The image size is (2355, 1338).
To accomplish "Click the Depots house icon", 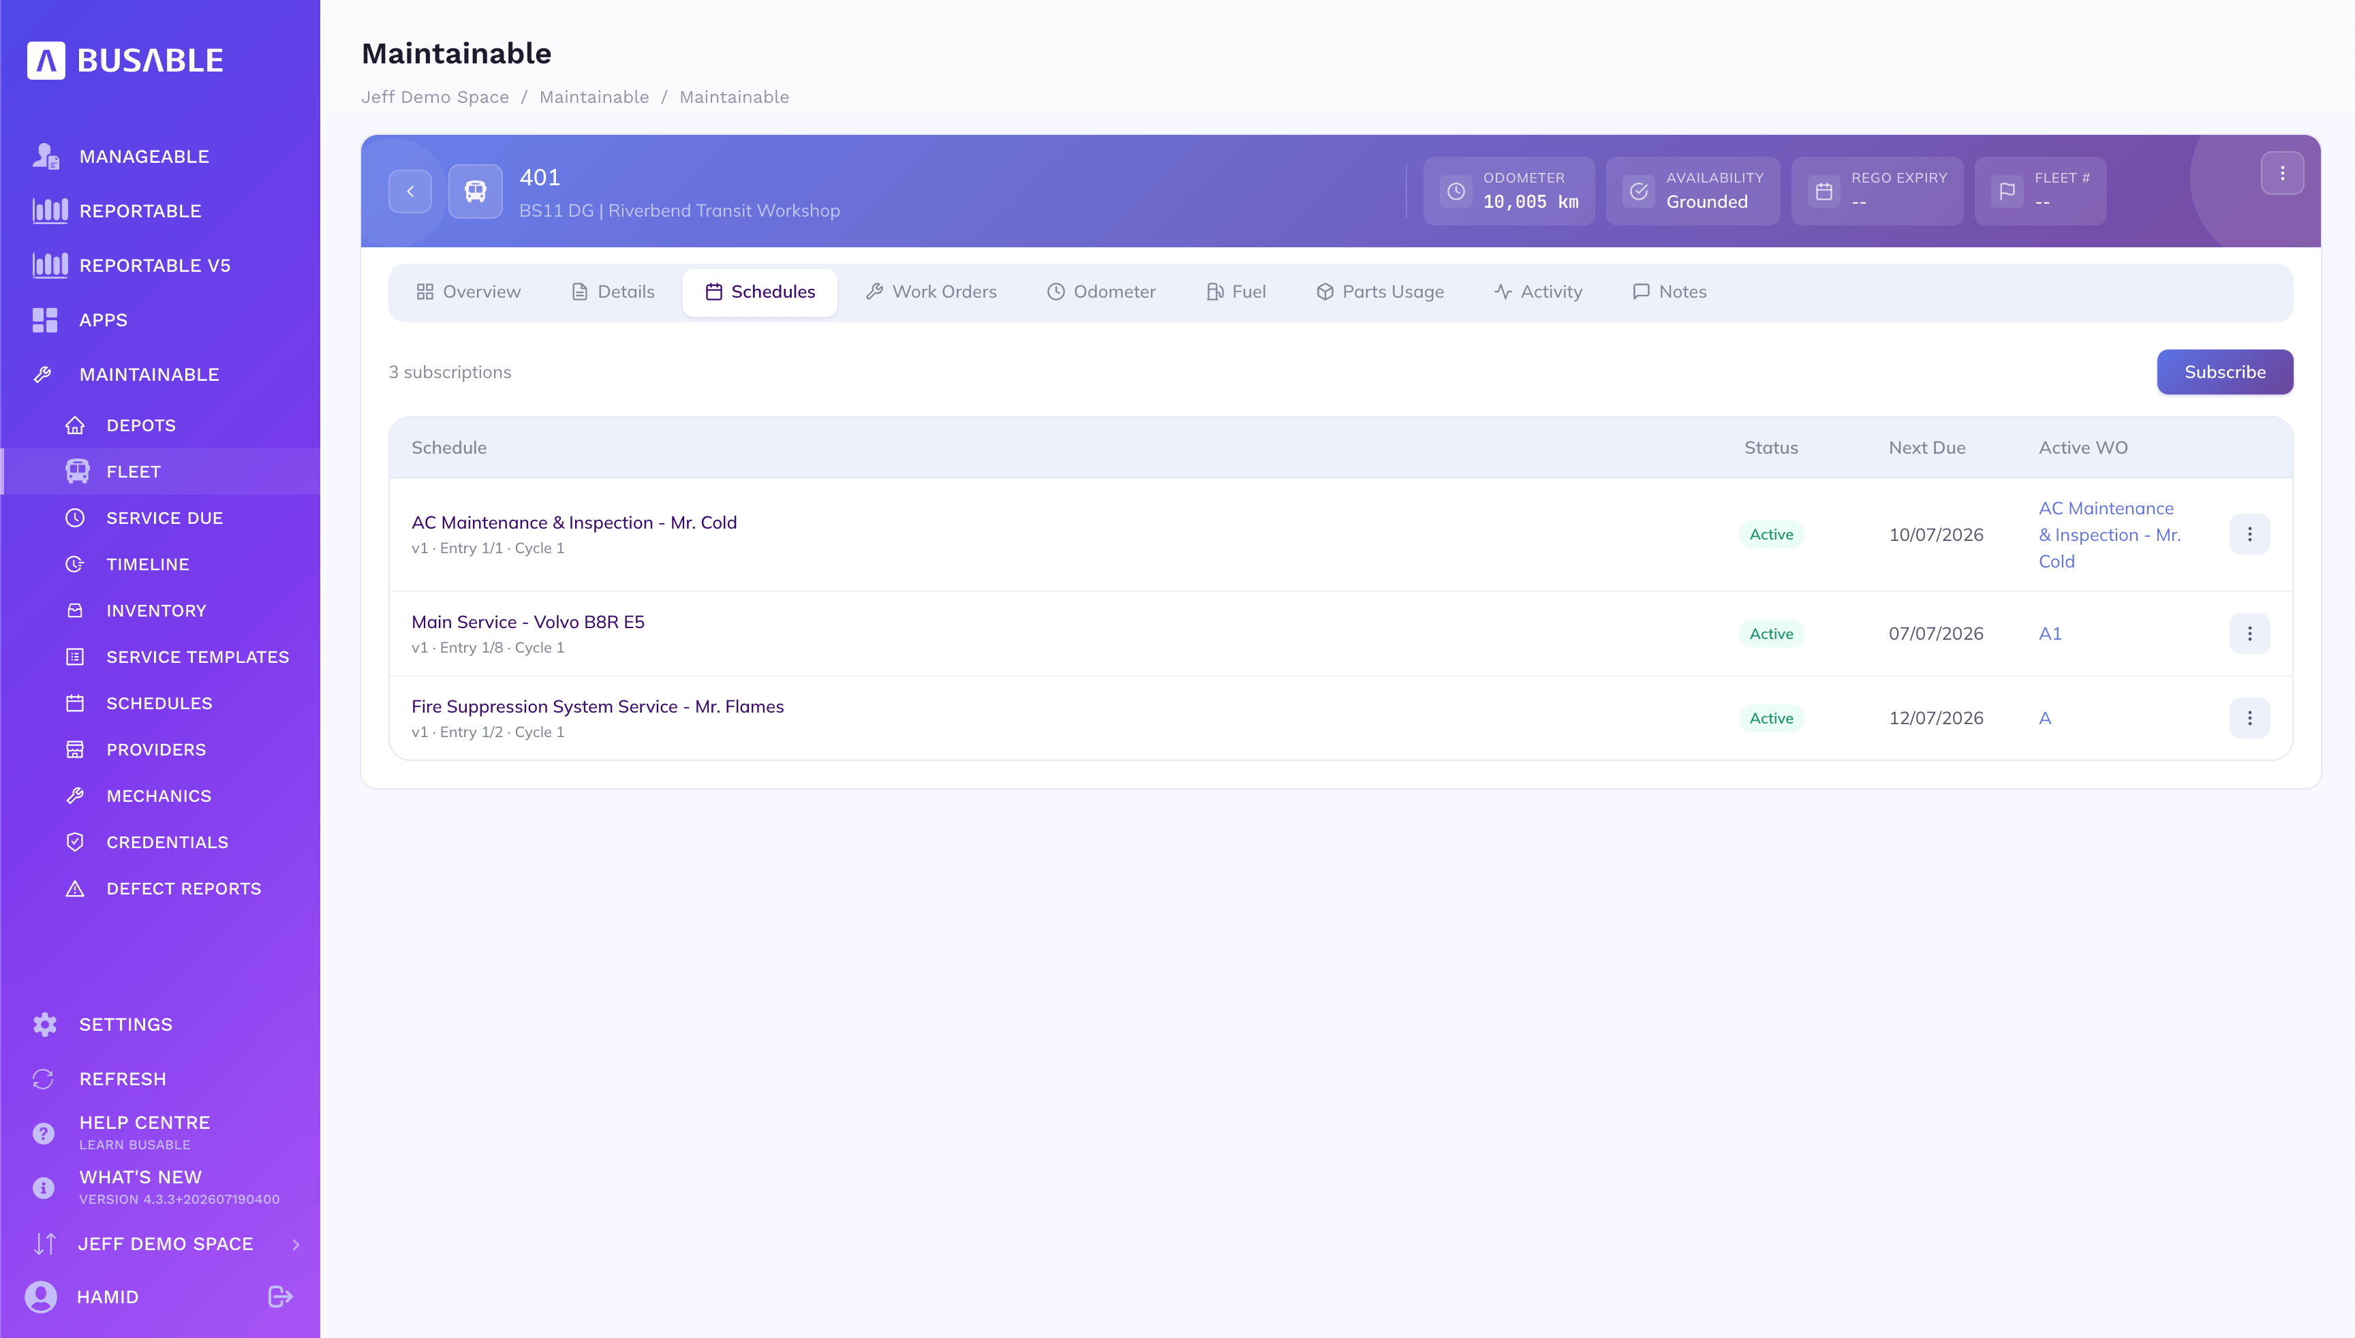I will (x=76, y=426).
